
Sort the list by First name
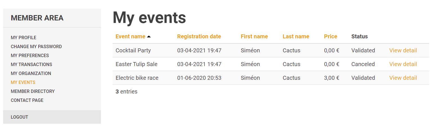[254, 36]
